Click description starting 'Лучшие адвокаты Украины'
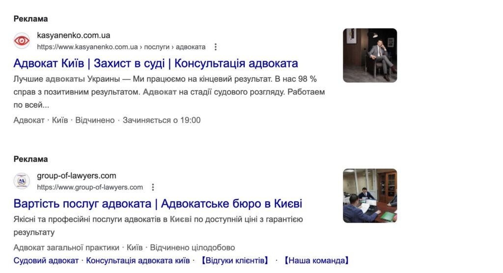This screenshot has height=273, width=503. pos(169,92)
